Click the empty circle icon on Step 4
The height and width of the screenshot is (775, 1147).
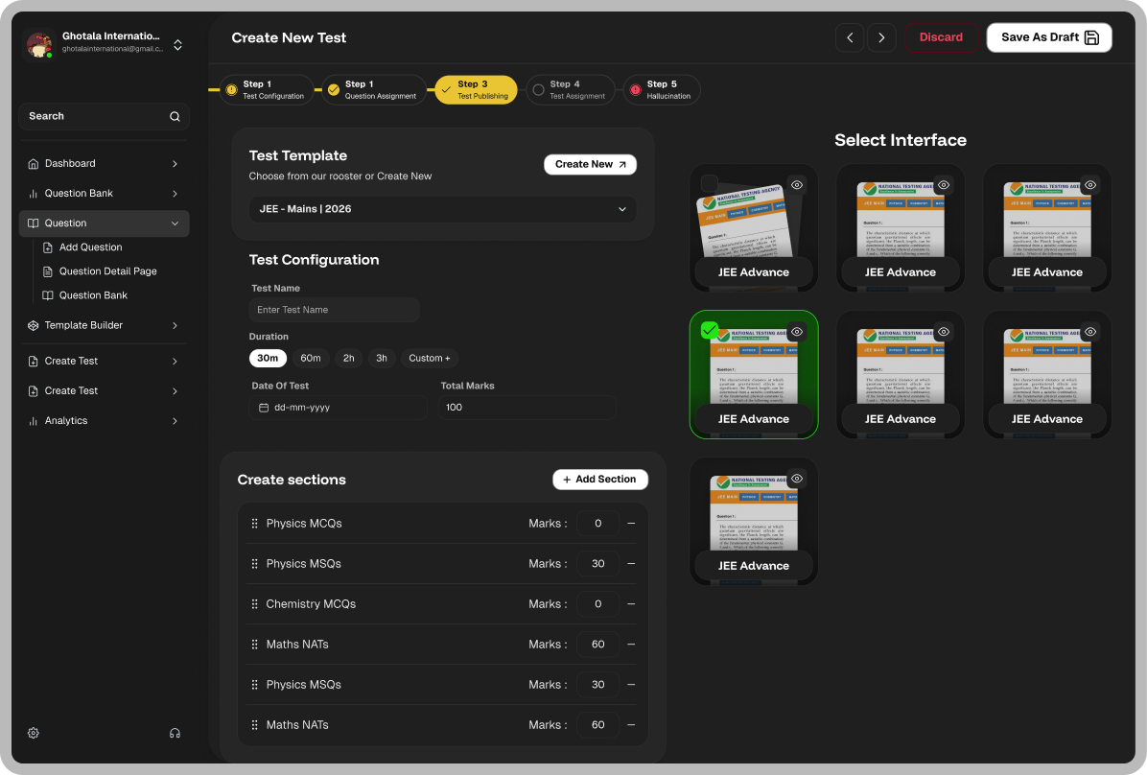tap(538, 90)
